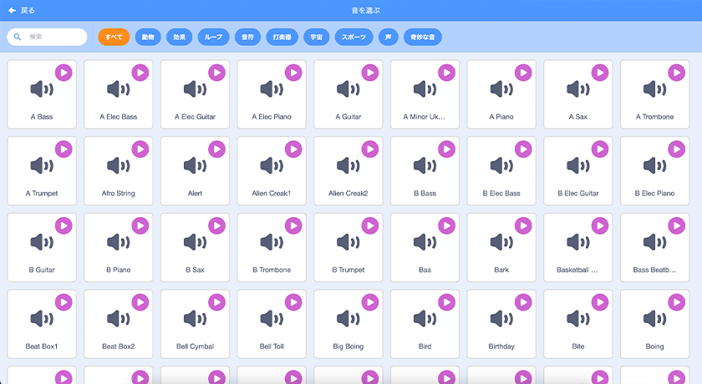Play preview of Baa sound
Image resolution: width=702 pixels, height=384 pixels.
pos(446,225)
